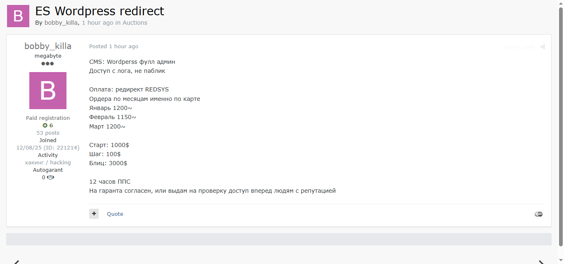Go to the previous topic arrow

coord(16,262)
